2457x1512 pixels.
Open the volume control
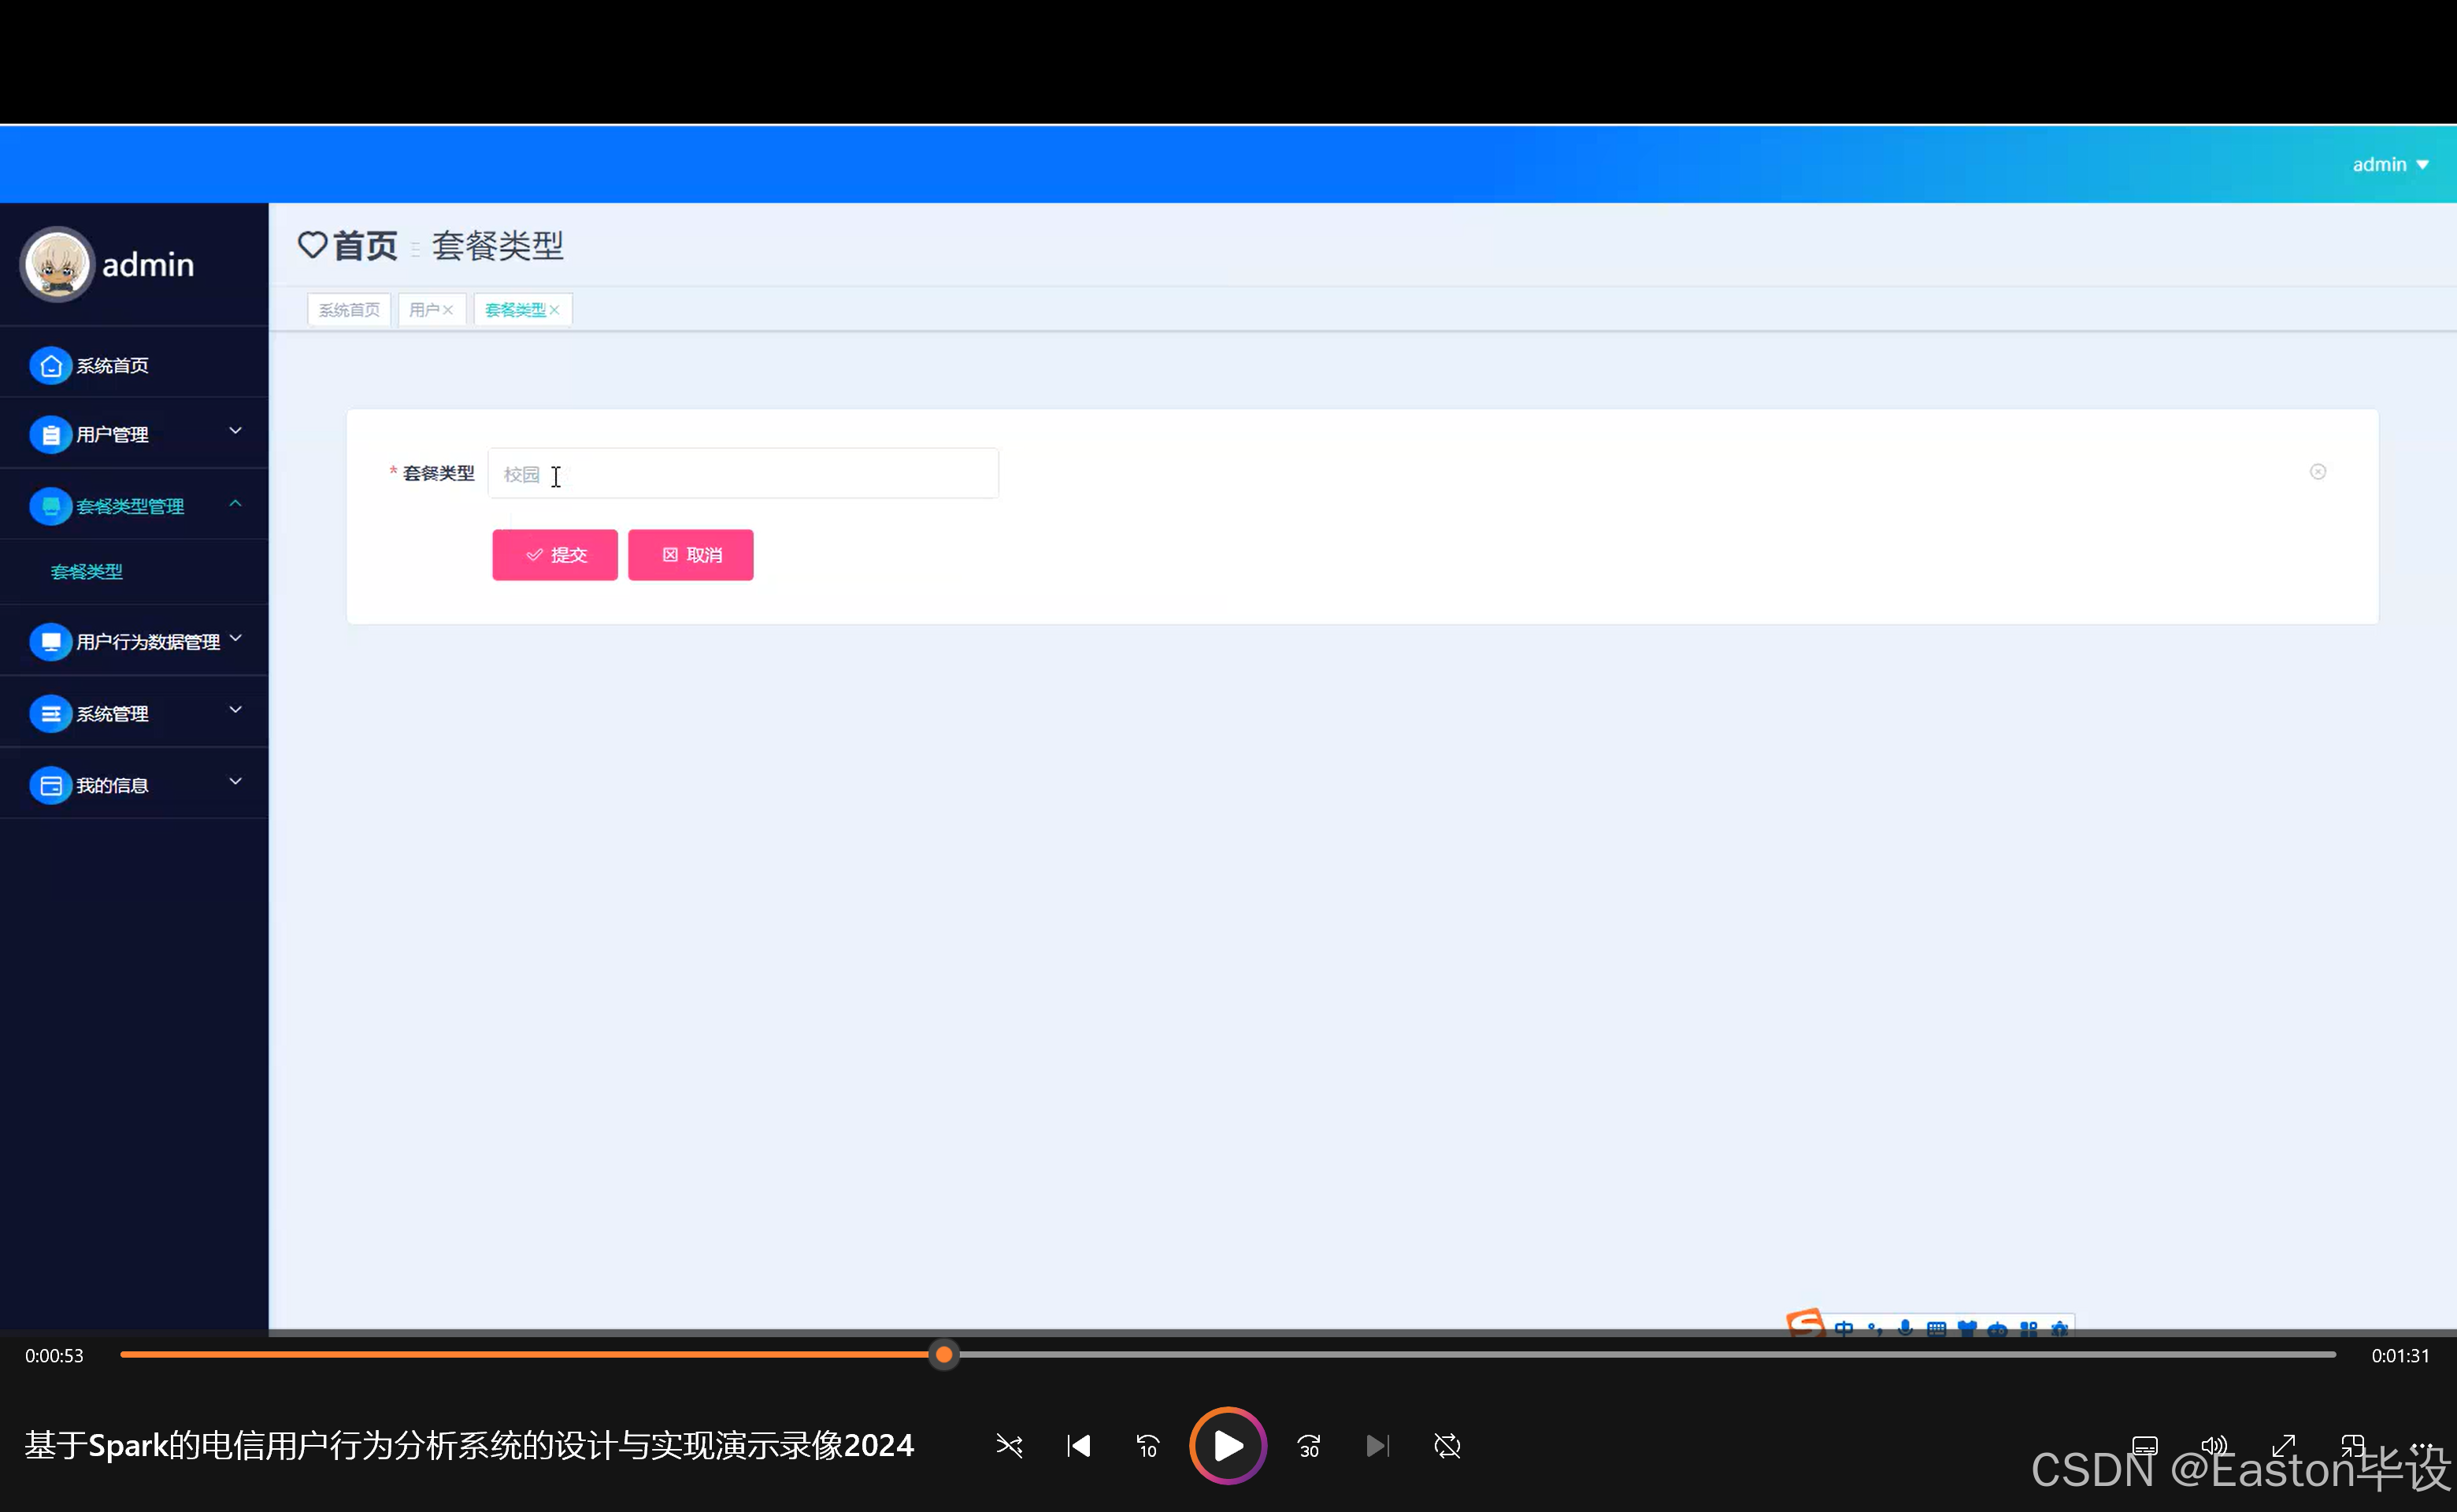point(2214,1446)
